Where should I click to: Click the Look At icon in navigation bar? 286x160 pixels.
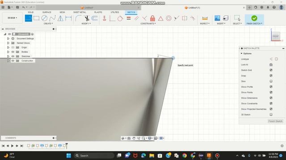129,138
